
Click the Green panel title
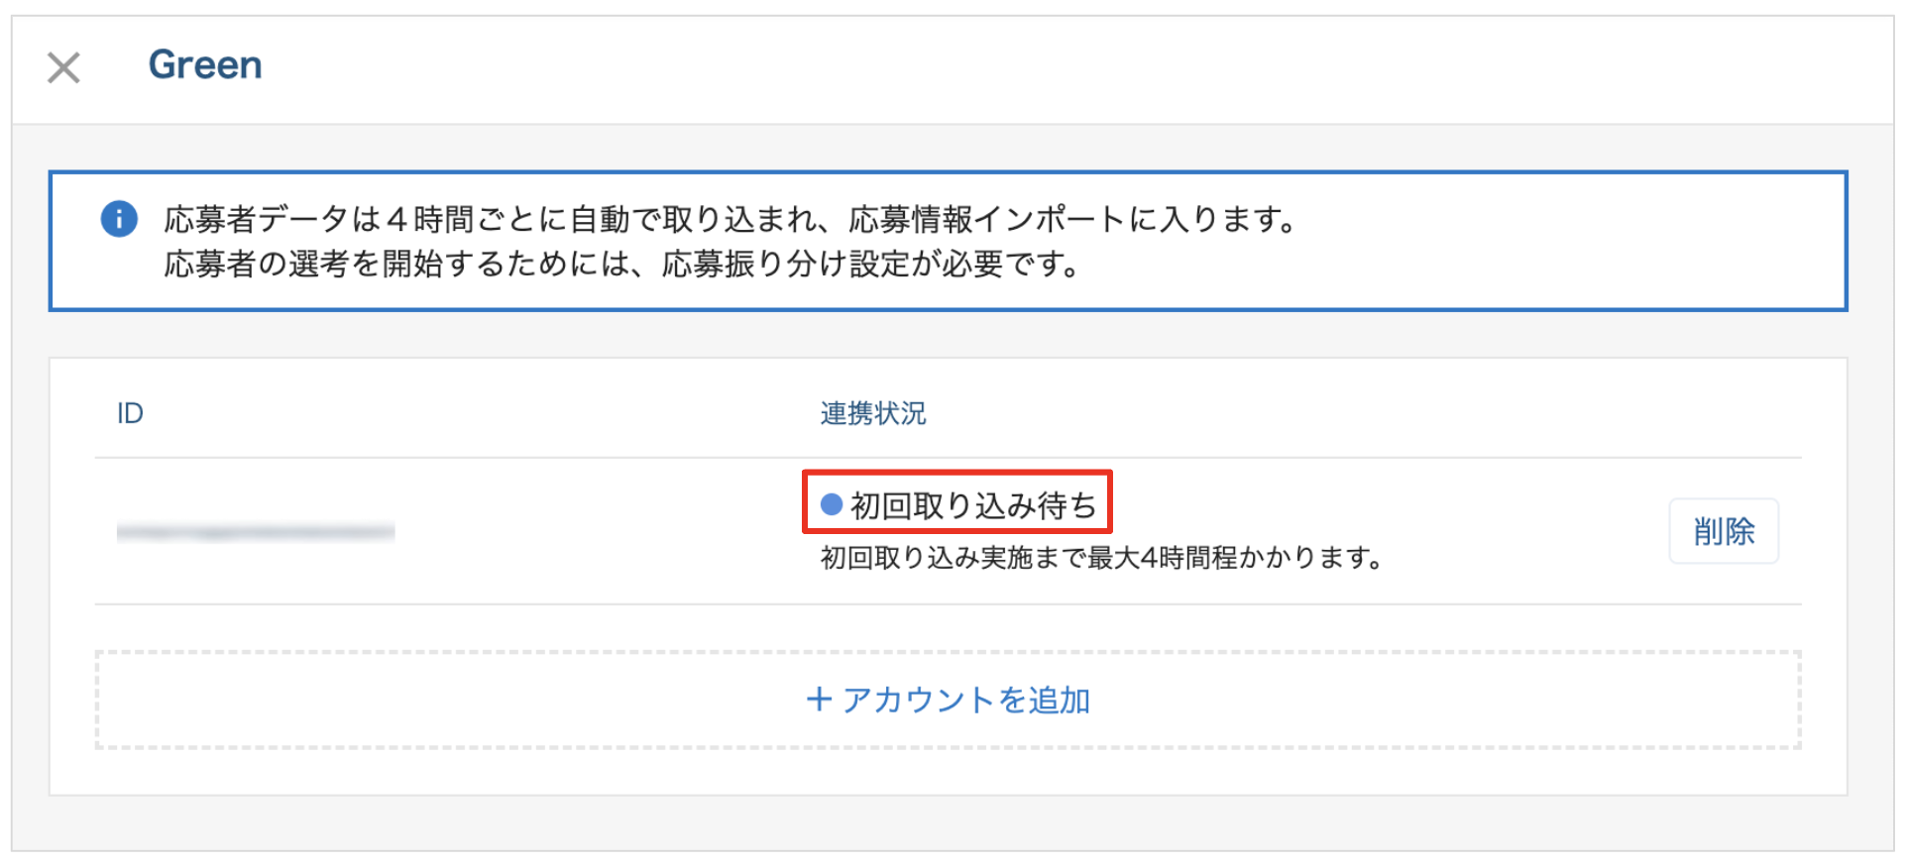click(x=205, y=65)
